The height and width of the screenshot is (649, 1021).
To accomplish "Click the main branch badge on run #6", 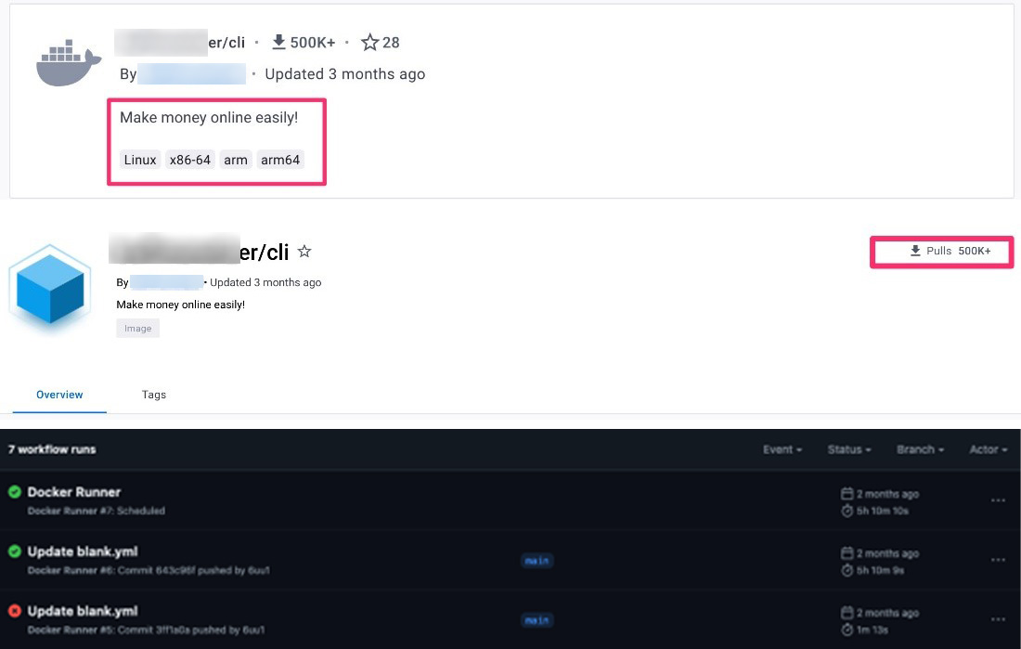I will [x=536, y=561].
